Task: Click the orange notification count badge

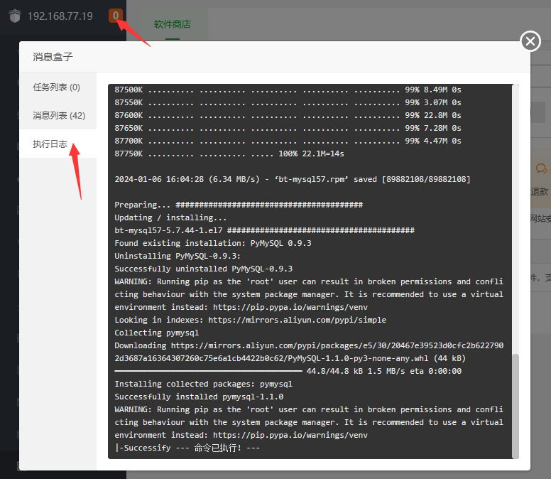Action: pyautogui.click(x=115, y=16)
